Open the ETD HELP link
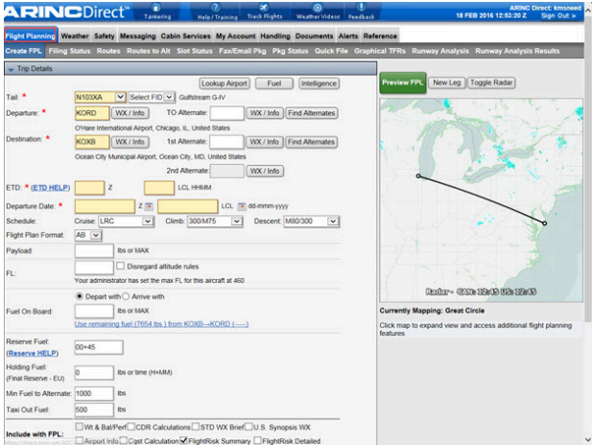The width and height of the screenshot is (592, 445). (x=50, y=188)
